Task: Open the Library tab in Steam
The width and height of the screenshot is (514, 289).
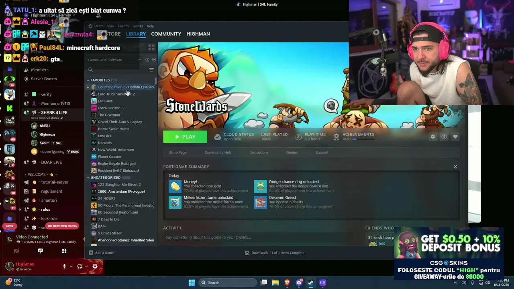Action: pyautogui.click(x=136, y=34)
